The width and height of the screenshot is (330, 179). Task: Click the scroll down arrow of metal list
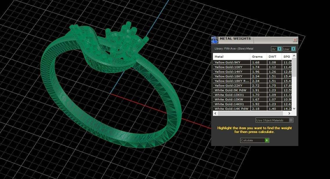tap(294, 109)
